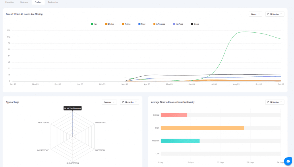
Task: Toggle the In Progress legend entry
Action: [159, 24]
